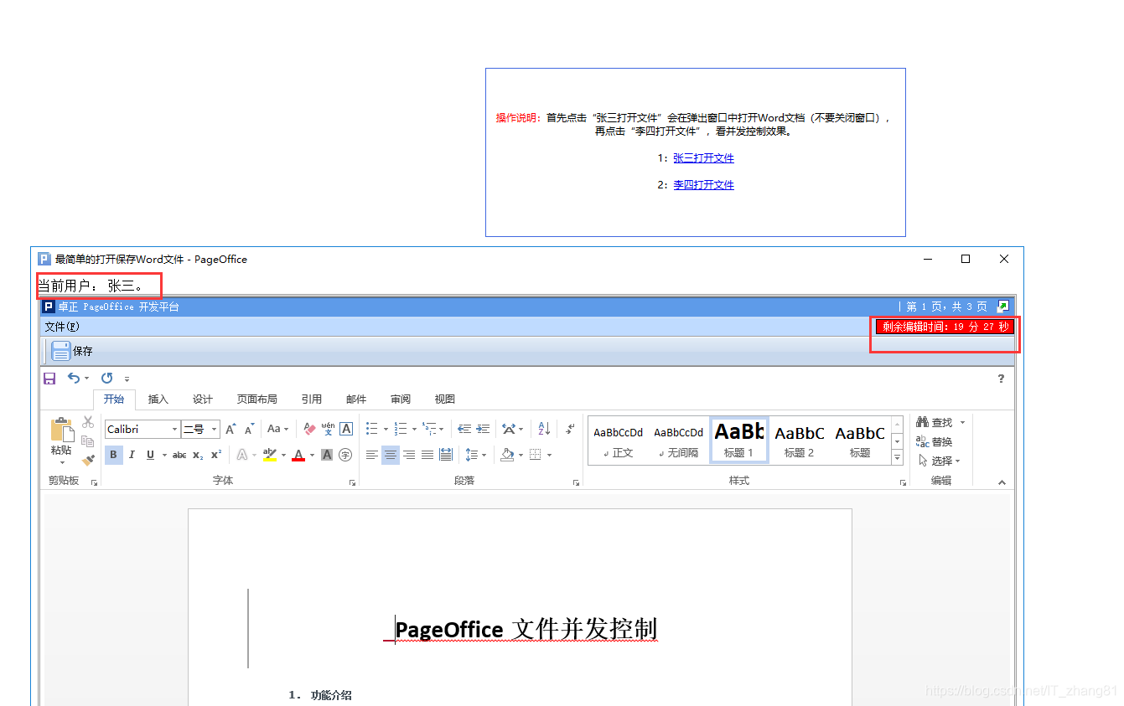
Task: Select Center alignment icon
Action: [391, 455]
